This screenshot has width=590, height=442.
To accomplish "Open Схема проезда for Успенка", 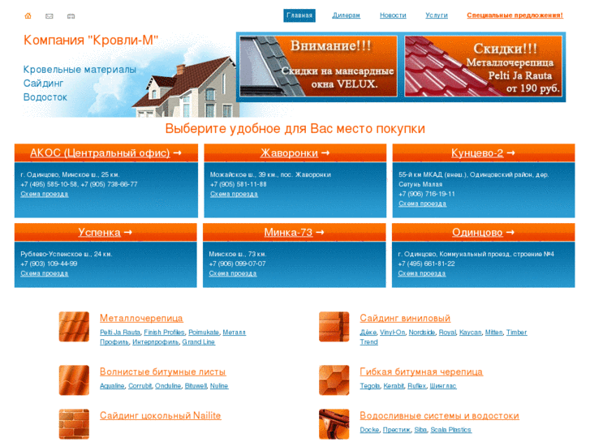I will [x=45, y=273].
